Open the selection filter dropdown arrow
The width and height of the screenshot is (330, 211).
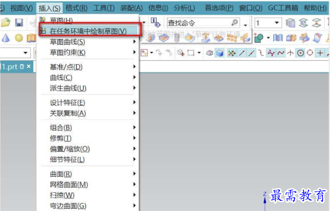click(x=152, y=53)
